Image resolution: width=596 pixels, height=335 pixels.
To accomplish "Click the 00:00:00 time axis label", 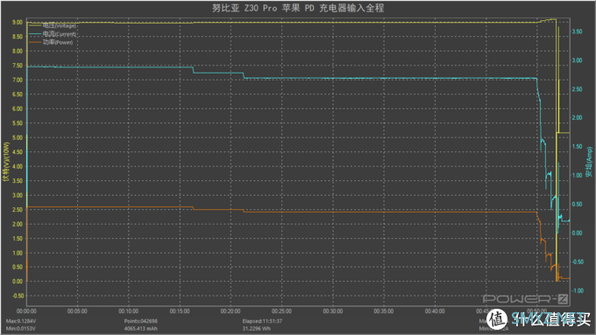I will 26,311.
